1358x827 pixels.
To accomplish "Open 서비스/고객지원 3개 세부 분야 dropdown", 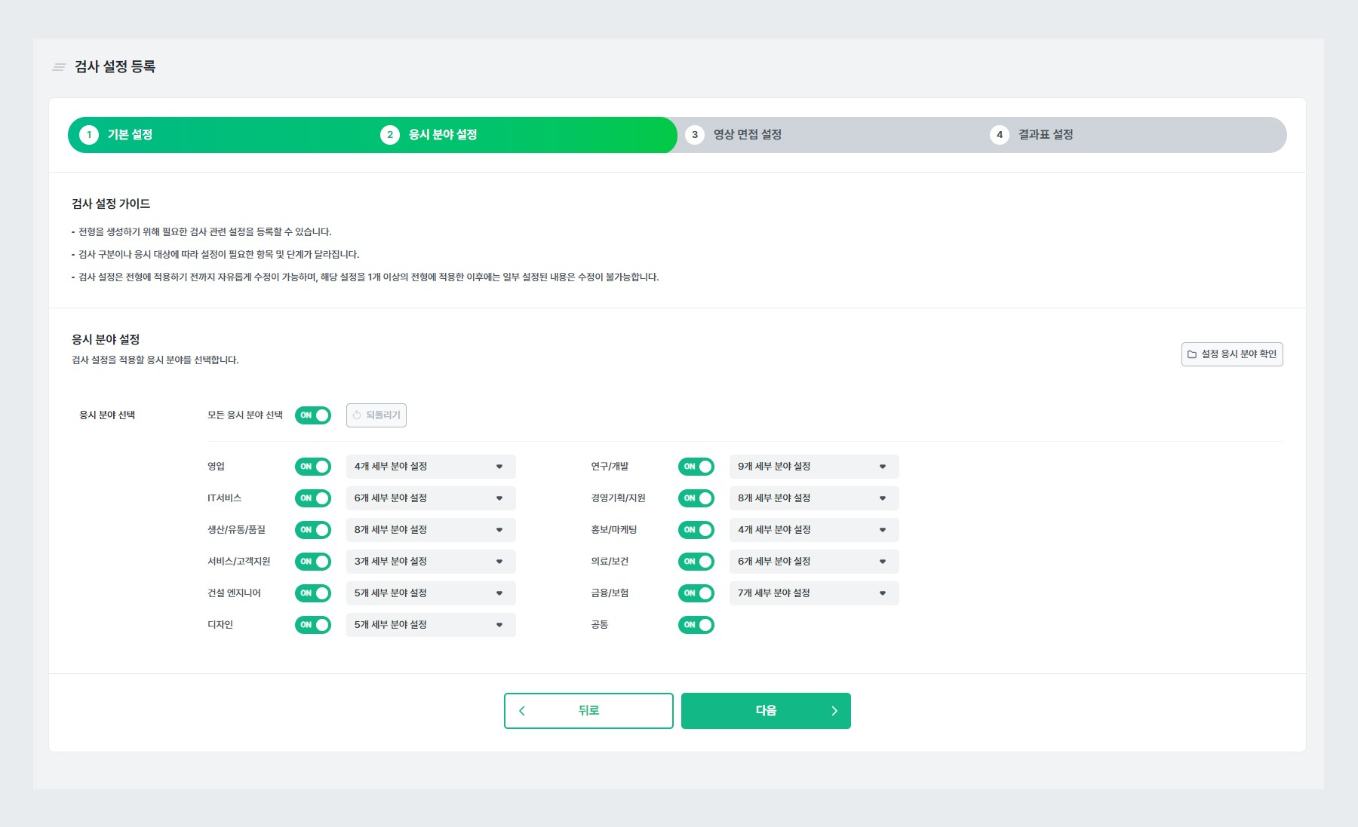I will (x=431, y=562).
